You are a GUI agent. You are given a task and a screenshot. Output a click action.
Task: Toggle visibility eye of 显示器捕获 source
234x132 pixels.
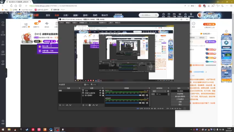pos(100,95)
